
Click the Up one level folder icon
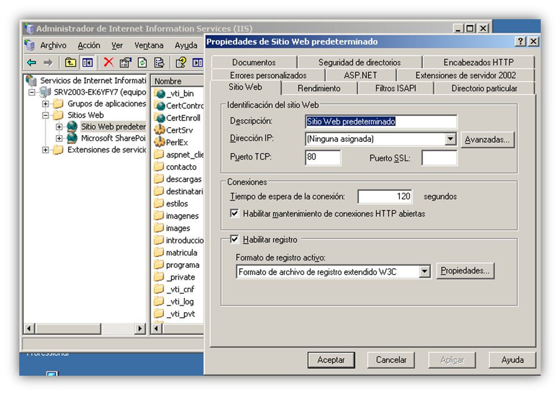pos(70,63)
